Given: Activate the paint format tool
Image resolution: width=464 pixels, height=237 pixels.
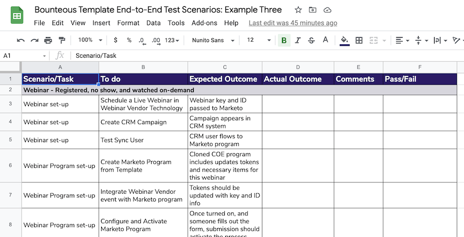Looking at the screenshot, I should point(61,40).
